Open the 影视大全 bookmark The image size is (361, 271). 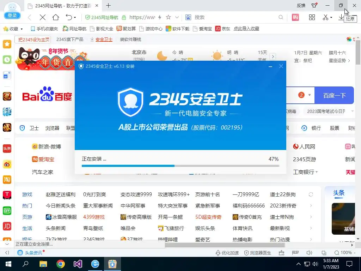tap(102, 29)
